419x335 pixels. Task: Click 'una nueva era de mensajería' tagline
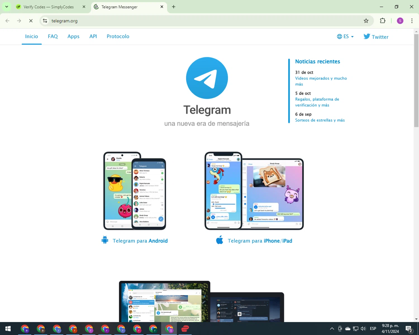pos(207,123)
